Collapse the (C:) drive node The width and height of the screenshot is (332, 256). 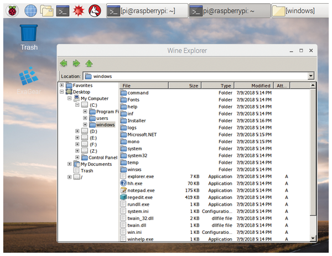[x=77, y=105]
